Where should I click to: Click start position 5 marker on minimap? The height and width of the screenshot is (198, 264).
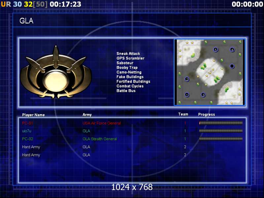(216, 50)
